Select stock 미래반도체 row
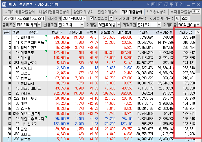202x142 pixels. pyautogui.click(x=99, y=99)
